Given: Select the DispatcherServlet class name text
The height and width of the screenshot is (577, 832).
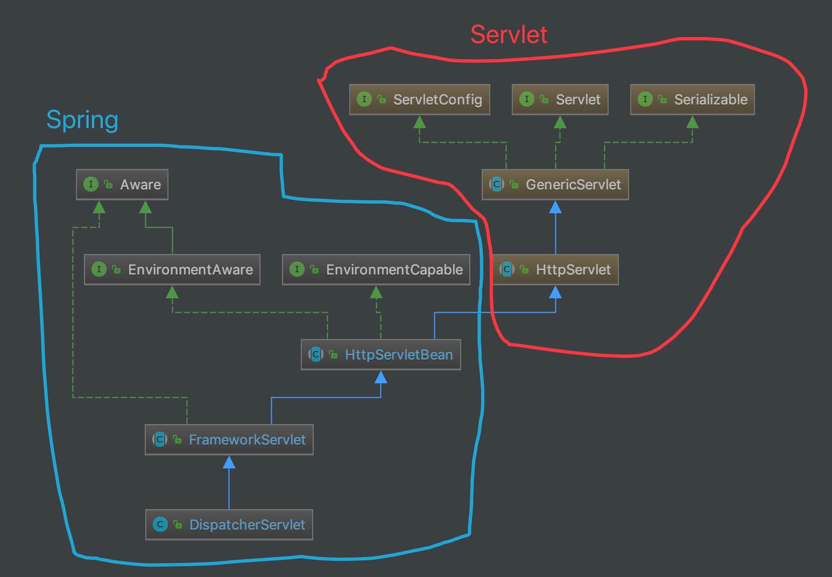Looking at the screenshot, I should pos(247,525).
